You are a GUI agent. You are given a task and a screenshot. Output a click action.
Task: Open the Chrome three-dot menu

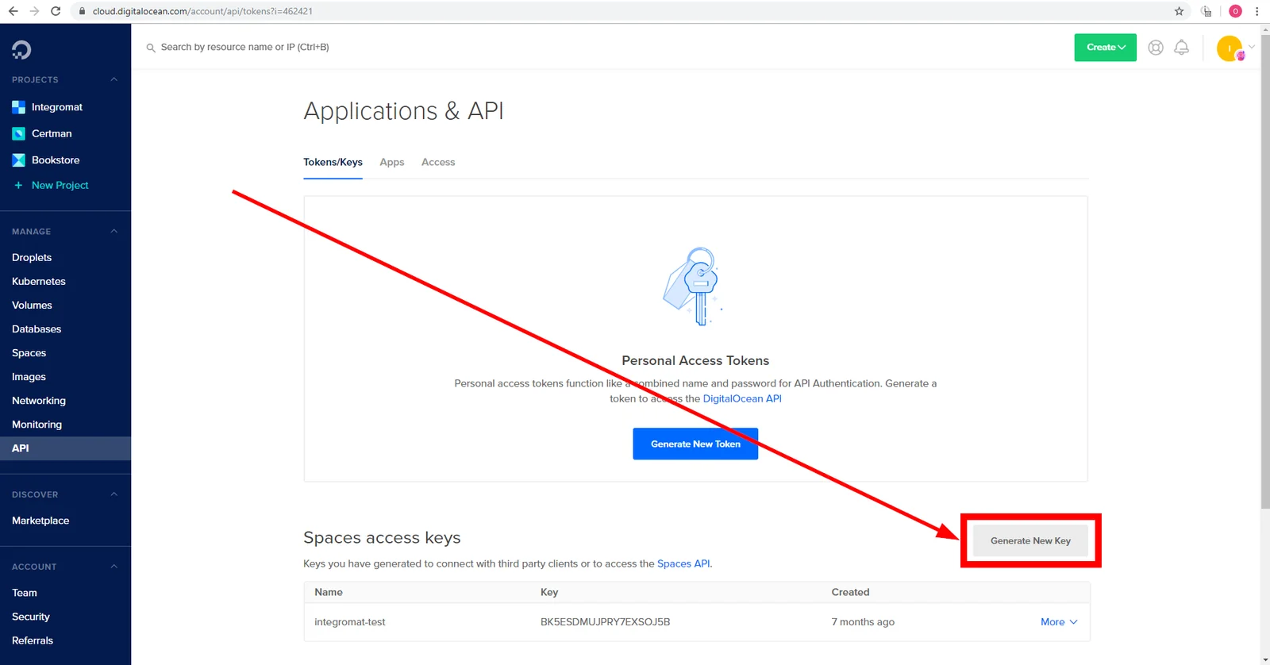1257,11
